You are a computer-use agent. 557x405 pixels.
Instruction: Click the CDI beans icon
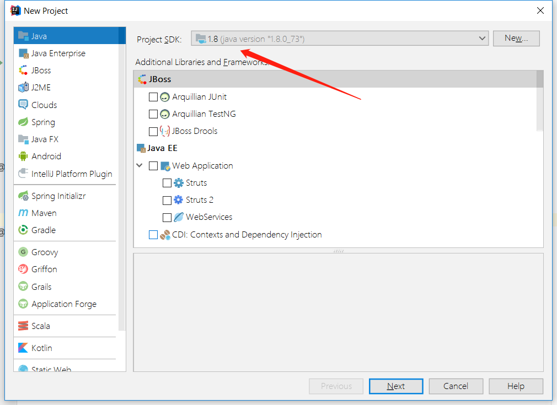[165, 235]
